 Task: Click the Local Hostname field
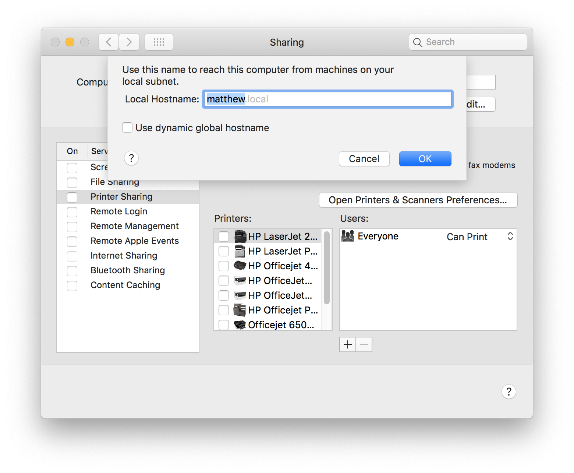coord(327,99)
